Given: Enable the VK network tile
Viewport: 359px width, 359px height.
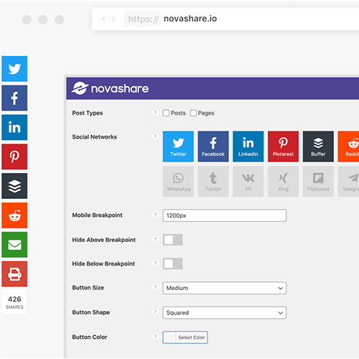Looking at the screenshot, I should tap(248, 182).
